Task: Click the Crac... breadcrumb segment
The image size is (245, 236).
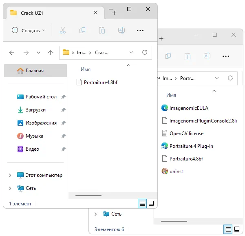Action: click(102, 53)
